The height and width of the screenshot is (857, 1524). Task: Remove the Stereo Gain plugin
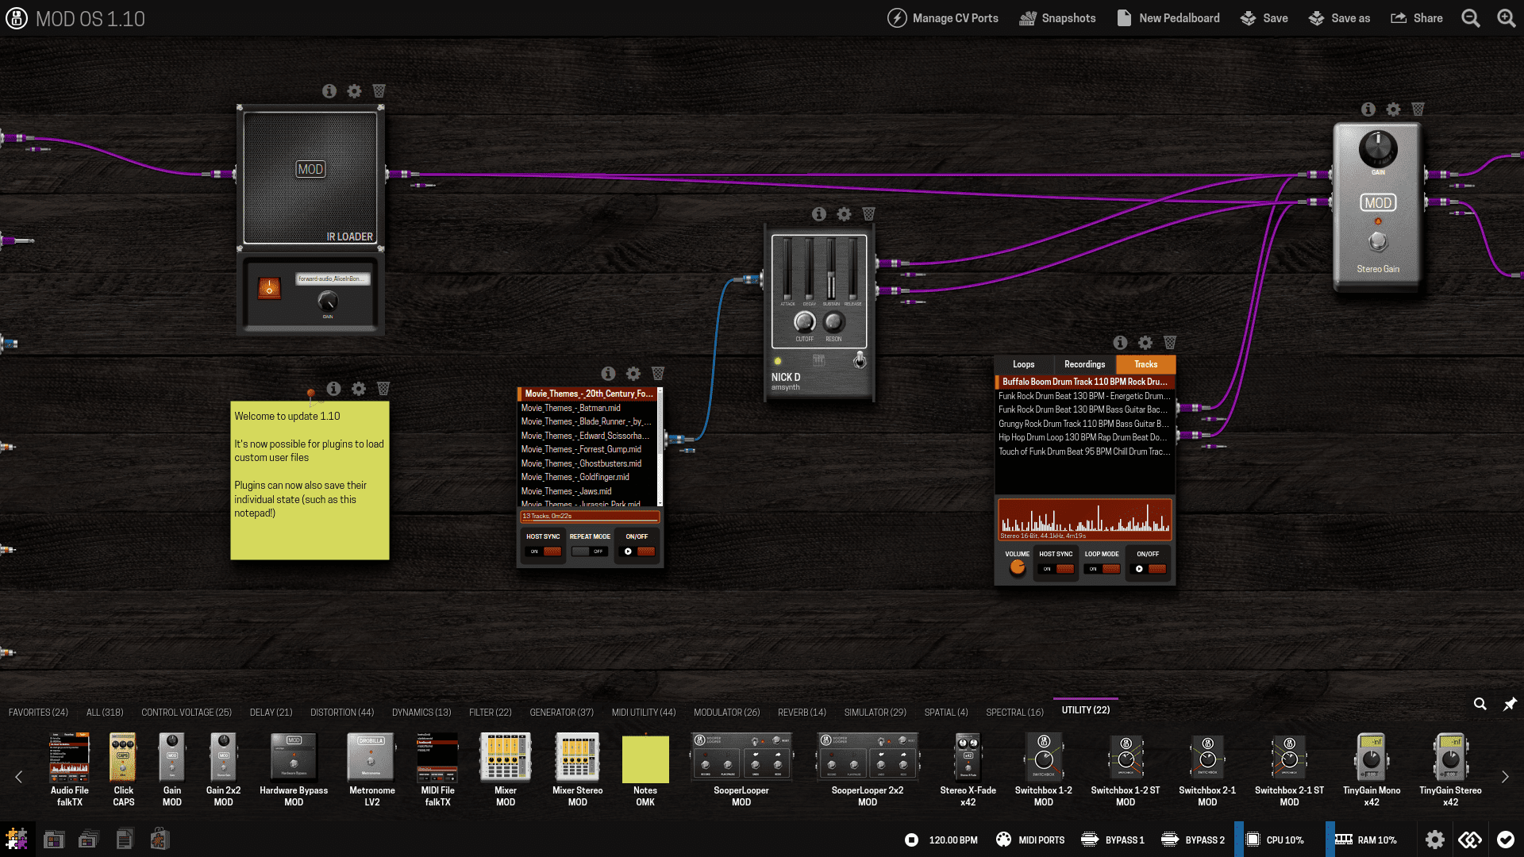[x=1418, y=110]
